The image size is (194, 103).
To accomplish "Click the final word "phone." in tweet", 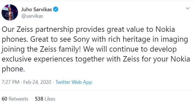I will [13, 69].
